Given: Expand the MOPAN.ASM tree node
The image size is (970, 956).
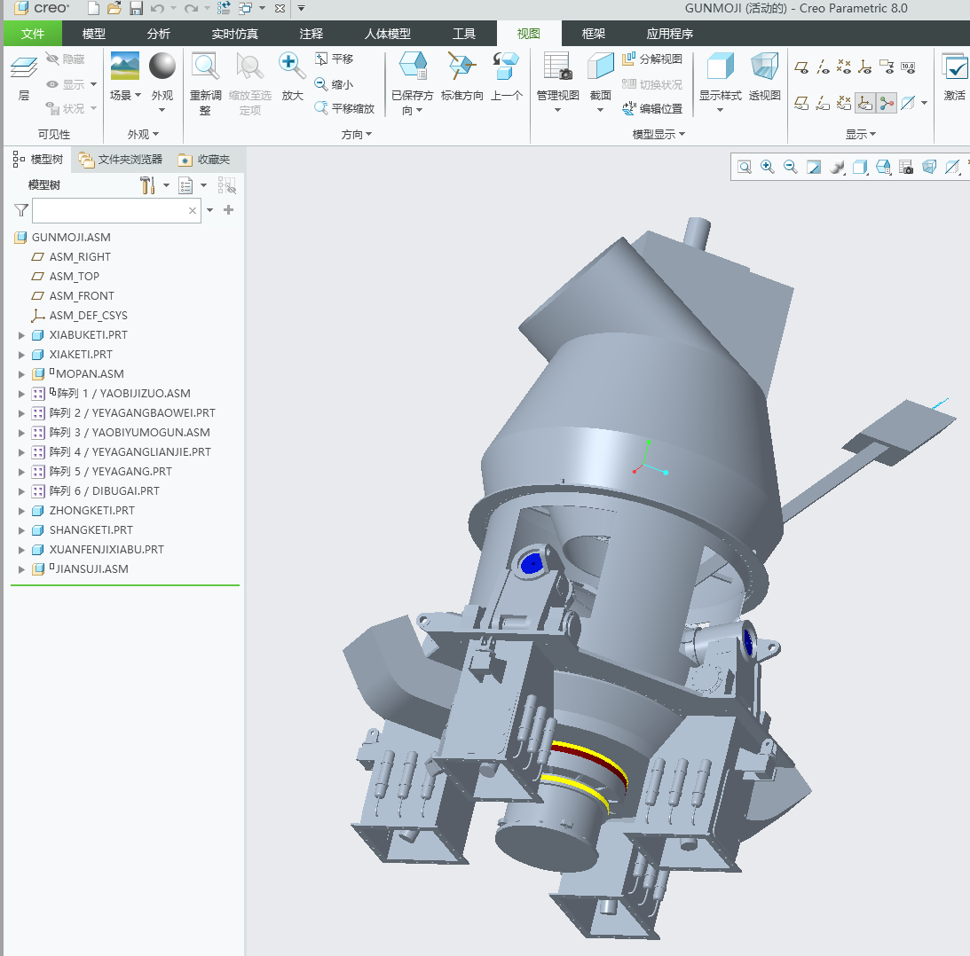Looking at the screenshot, I should tap(22, 374).
